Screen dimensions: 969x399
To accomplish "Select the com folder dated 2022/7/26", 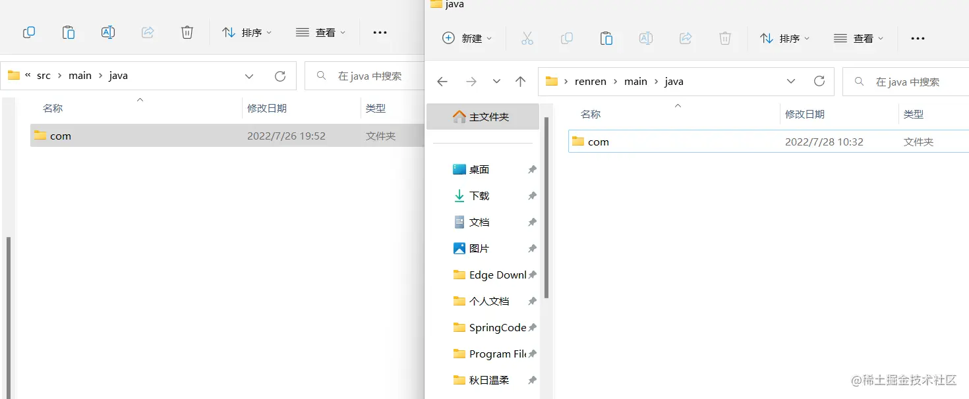I will point(227,136).
